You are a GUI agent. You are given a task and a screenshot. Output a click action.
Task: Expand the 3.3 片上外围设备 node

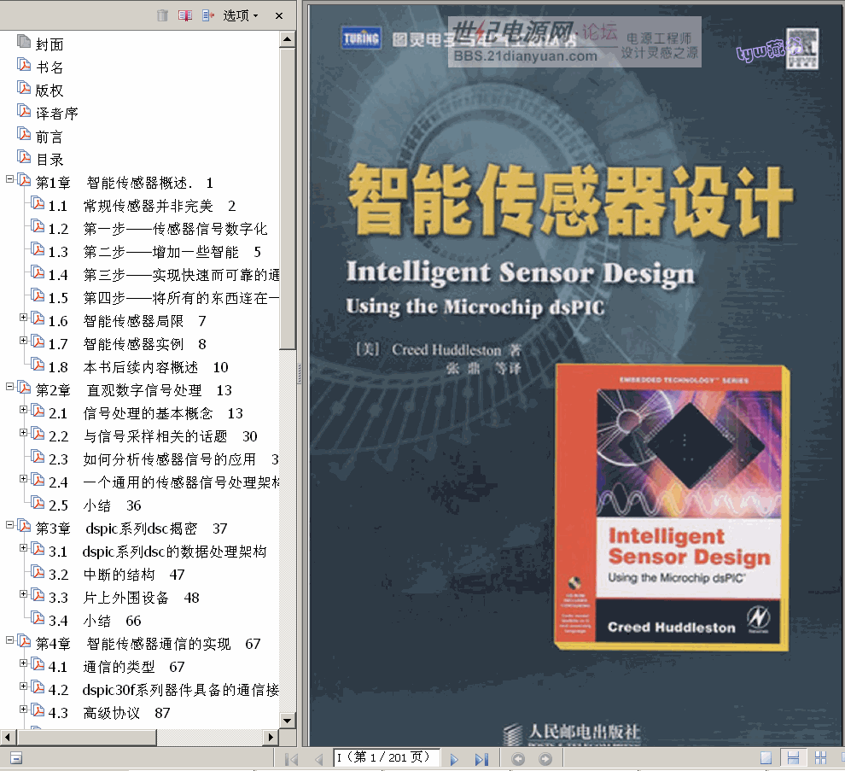click(23, 594)
